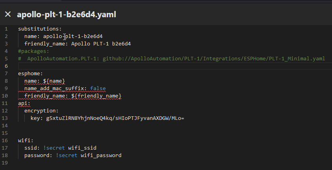
Task: Close the apollo-plt-1-b2e6d4.yaml editor
Action: pos(8,14)
